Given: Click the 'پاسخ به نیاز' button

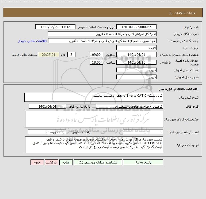Looking at the screenshot, I should coord(143,162).
